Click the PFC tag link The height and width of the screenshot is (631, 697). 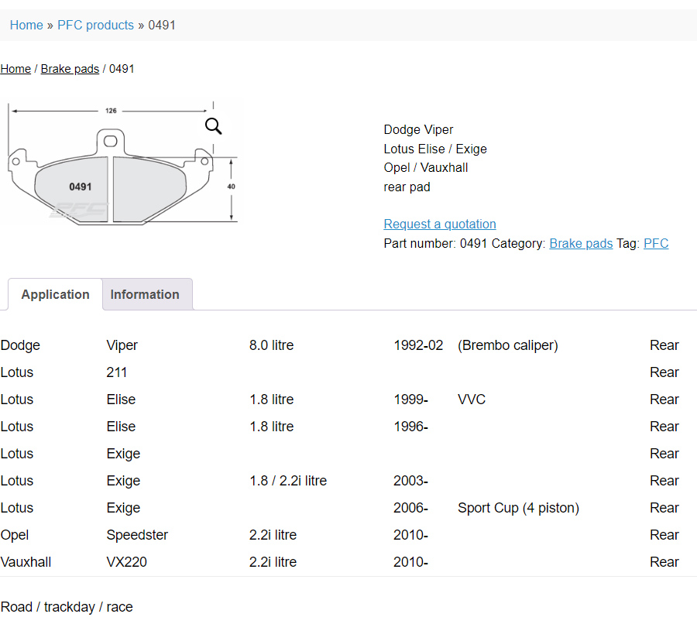(656, 243)
